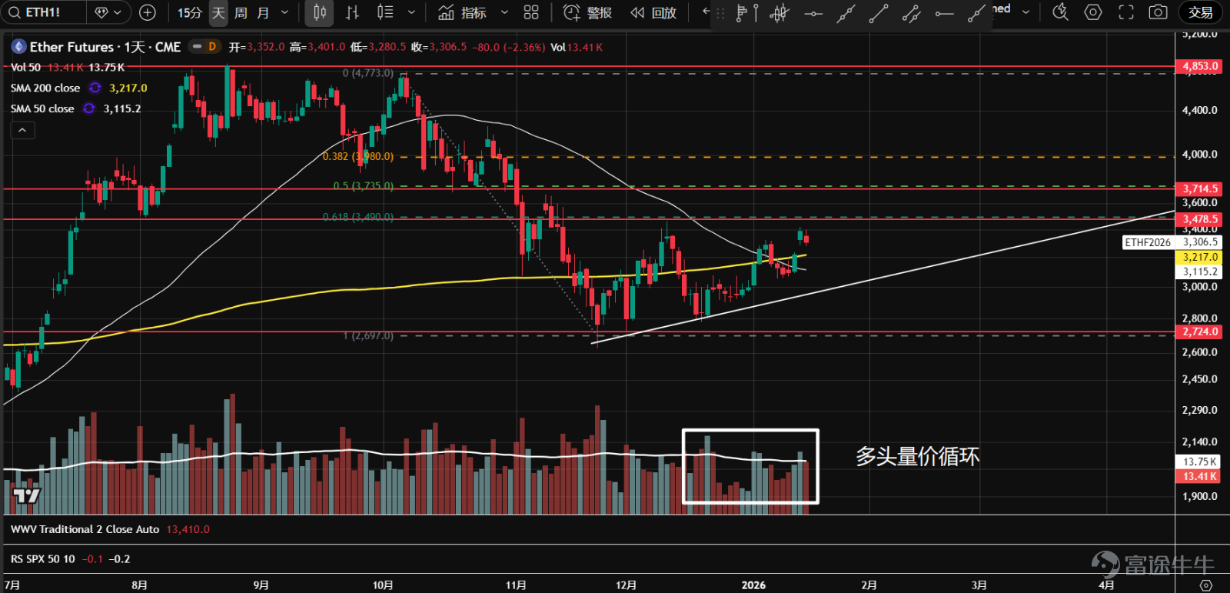
Task: Select the parallel channel drawing tool
Action: click(912, 13)
